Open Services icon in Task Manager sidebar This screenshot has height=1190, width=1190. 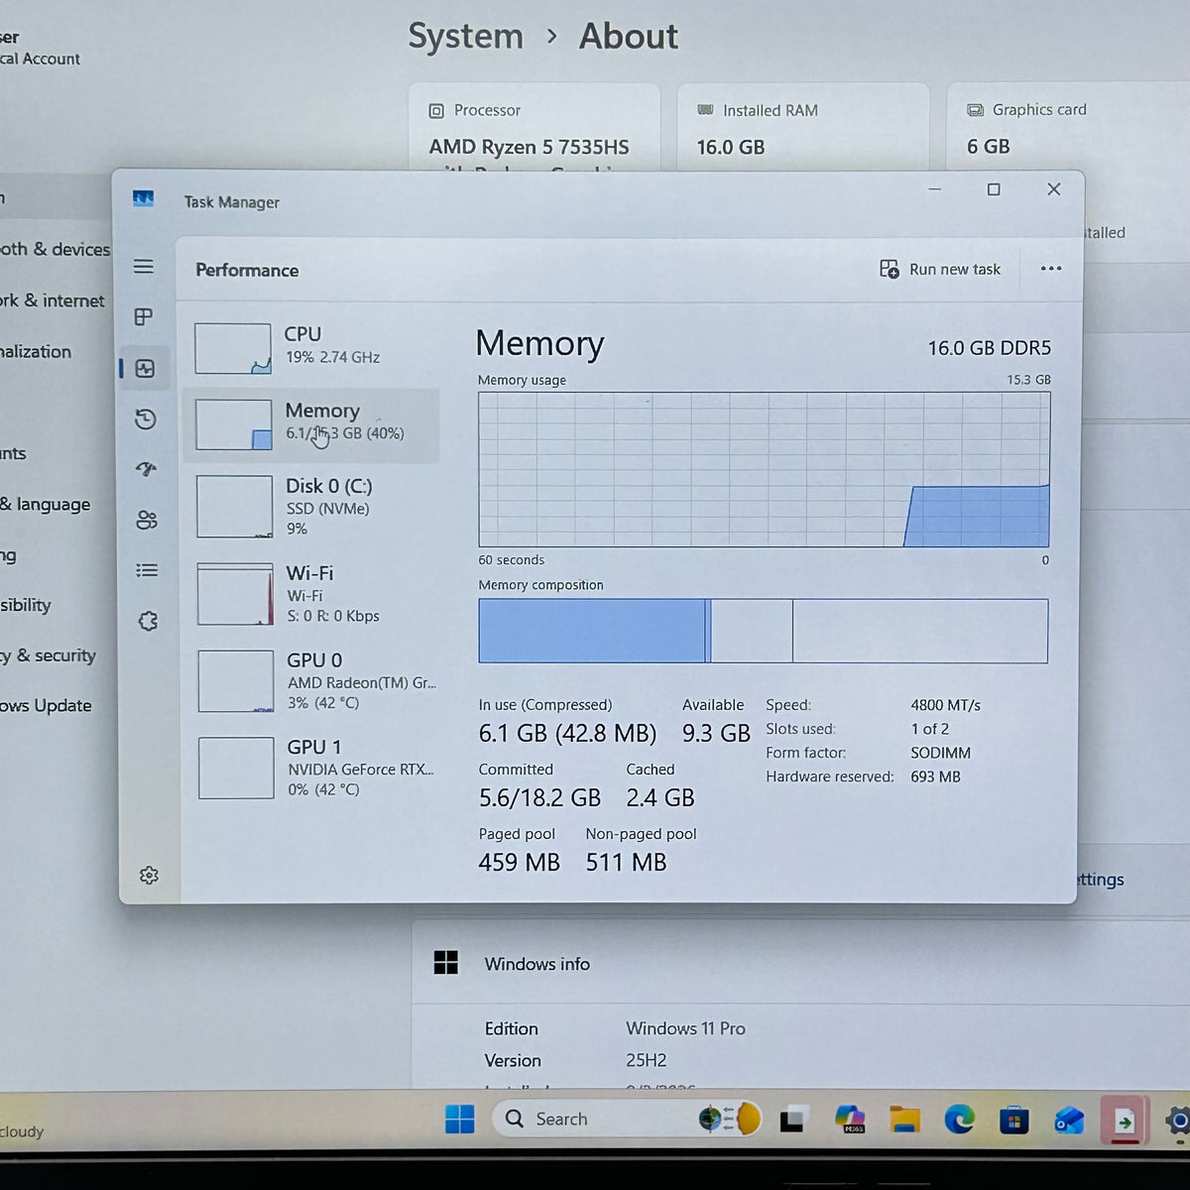148,622
